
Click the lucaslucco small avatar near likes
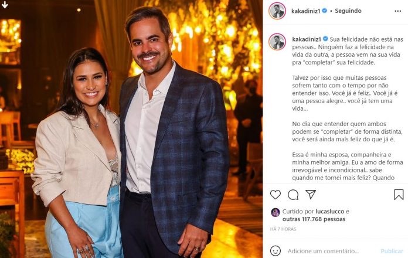[x=275, y=212]
